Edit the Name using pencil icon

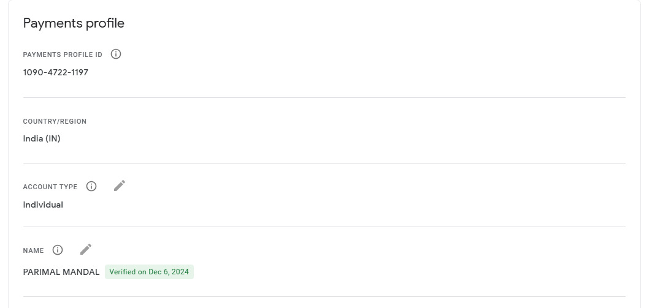[x=86, y=249]
